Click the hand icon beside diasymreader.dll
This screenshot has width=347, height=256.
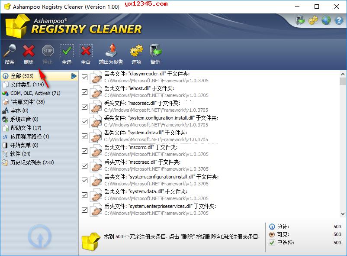point(96,77)
